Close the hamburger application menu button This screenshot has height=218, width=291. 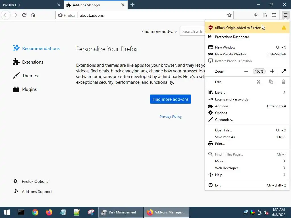click(285, 15)
